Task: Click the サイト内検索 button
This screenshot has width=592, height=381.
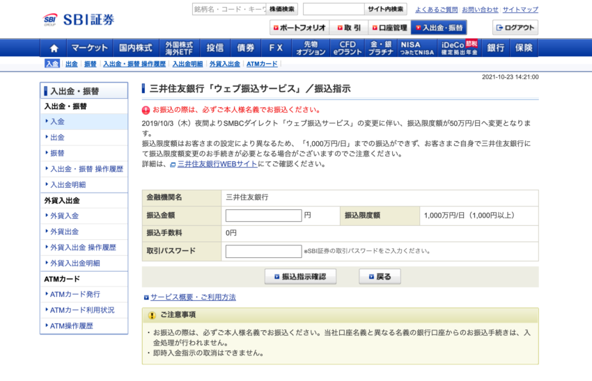Action: click(x=385, y=9)
